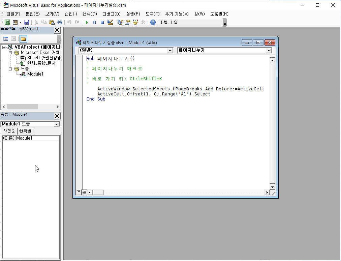Switch to Full Module View button
Screen dimensions: 341x261
84,192
